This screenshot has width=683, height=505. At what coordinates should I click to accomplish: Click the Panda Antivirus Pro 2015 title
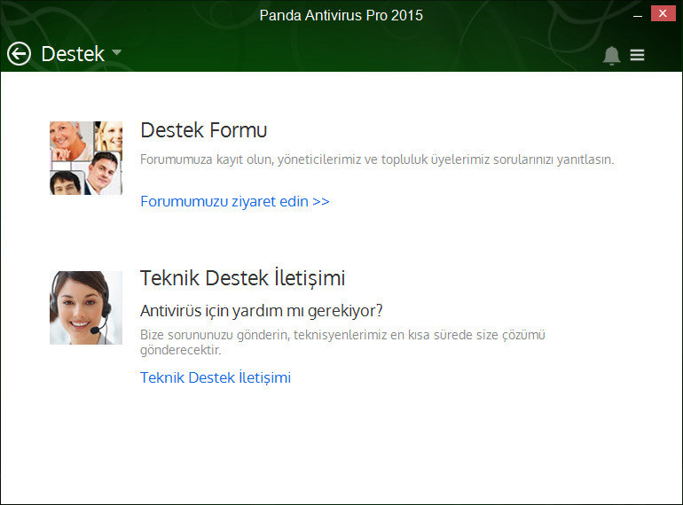341,16
